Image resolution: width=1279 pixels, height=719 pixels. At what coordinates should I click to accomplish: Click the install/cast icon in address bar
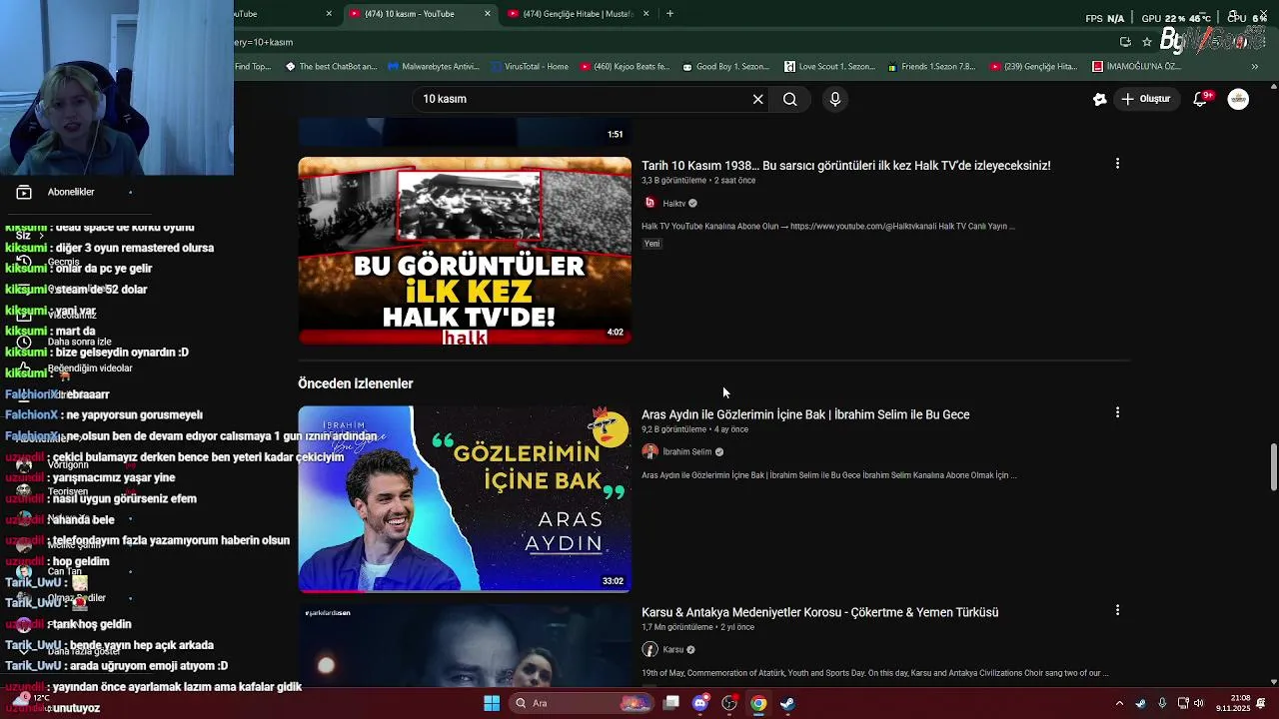[x=1125, y=42]
